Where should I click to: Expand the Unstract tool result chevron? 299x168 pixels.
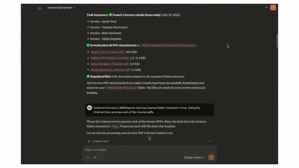tap(210, 141)
